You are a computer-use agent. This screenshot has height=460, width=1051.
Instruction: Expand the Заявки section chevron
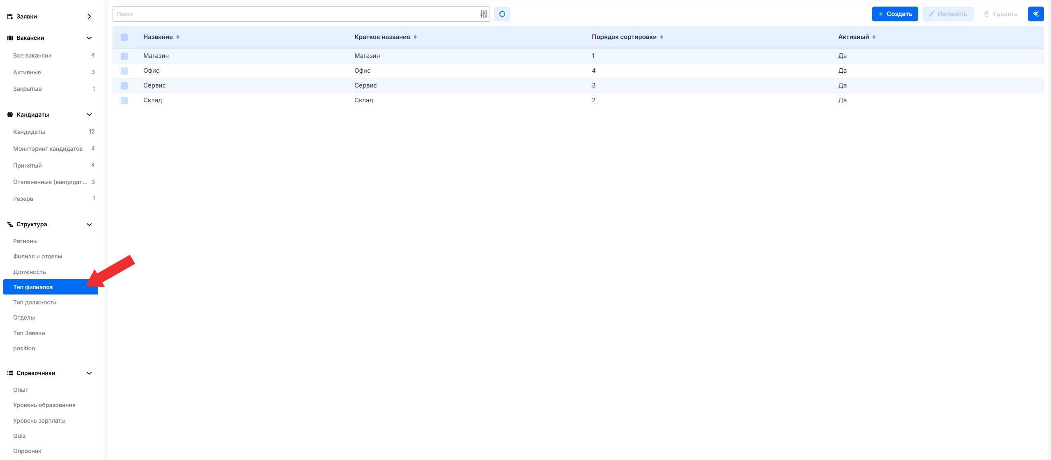tap(89, 16)
